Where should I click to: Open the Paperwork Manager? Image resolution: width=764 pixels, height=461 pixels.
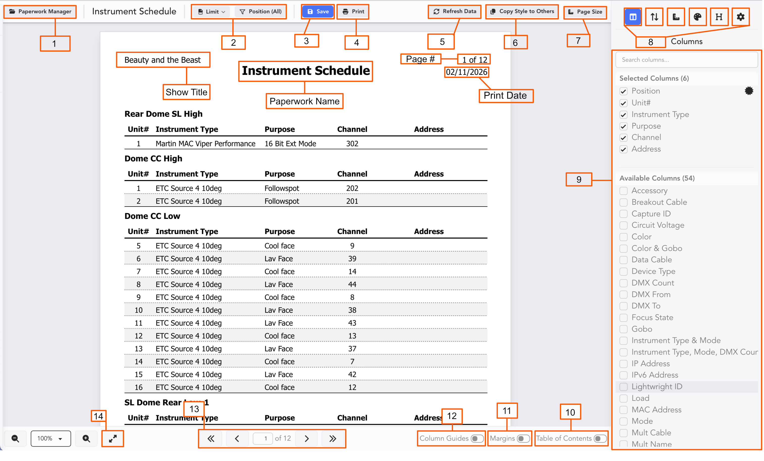[x=40, y=12]
